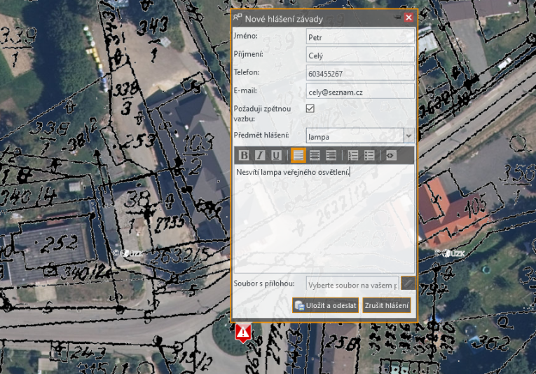Click the E-mail field with cely@seznam.cz

360,91
